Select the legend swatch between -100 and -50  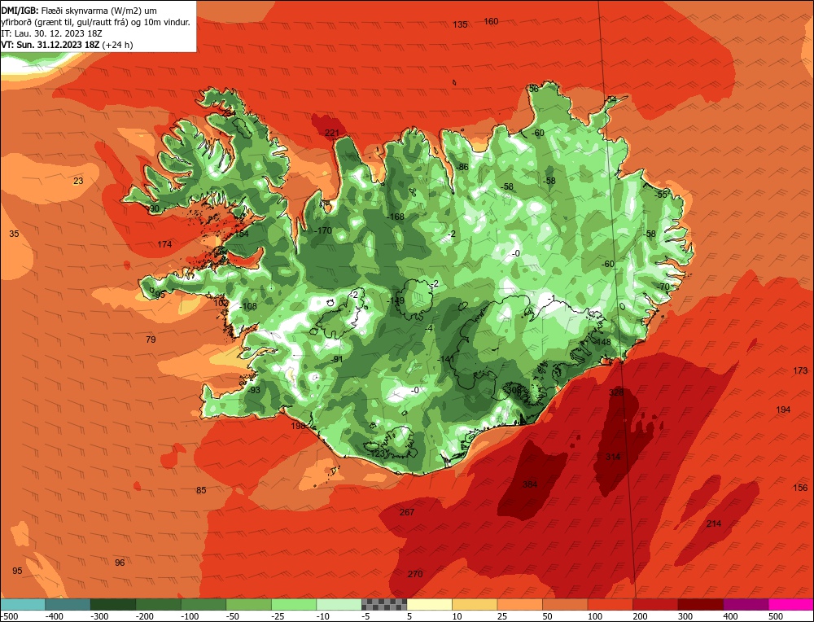pyautogui.click(x=203, y=604)
